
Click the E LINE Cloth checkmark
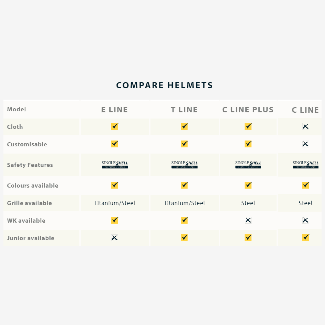coord(115,126)
